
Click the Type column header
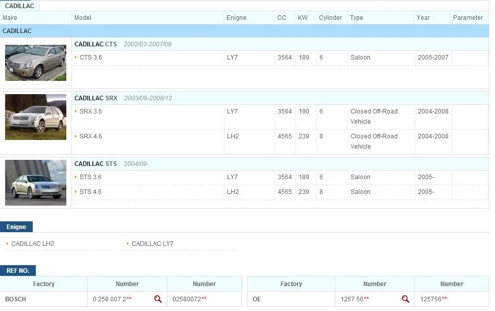click(356, 18)
